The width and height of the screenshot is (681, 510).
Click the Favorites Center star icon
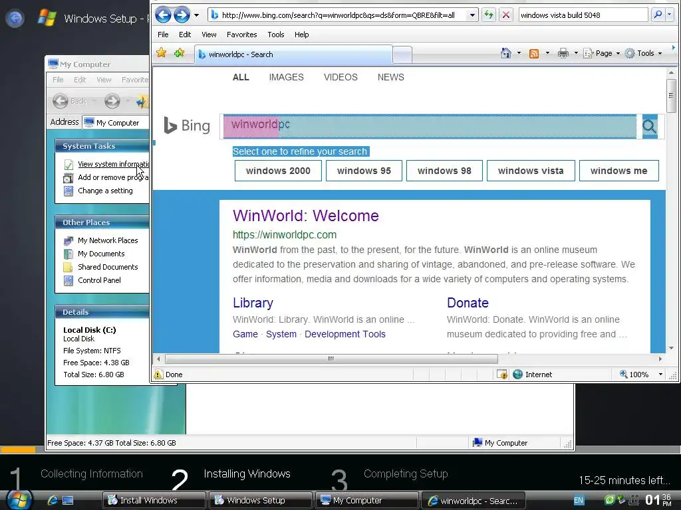pos(161,53)
